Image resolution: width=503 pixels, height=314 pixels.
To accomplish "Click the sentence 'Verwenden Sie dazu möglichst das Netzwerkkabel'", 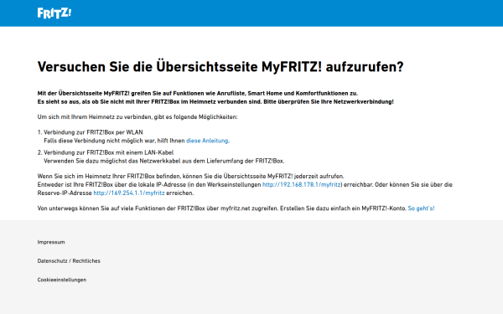I will click(x=164, y=161).
